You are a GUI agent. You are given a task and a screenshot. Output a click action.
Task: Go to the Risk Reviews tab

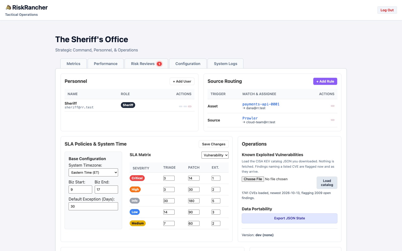coord(146,64)
